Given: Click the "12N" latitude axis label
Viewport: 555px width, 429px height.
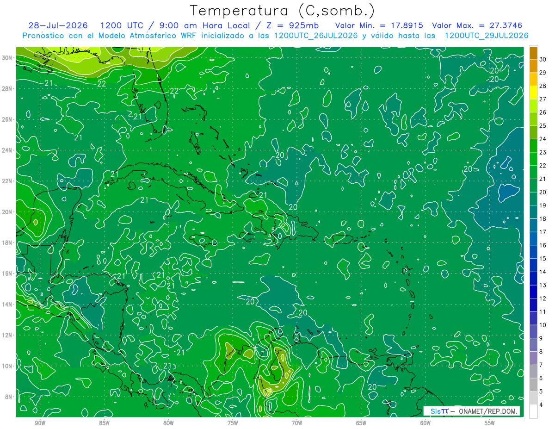Looking at the screenshot, I should (x=7, y=335).
